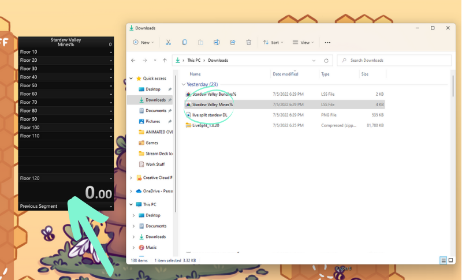The height and width of the screenshot is (280, 462).
Task: Click the Copy icon in toolbar
Action: pos(184,42)
